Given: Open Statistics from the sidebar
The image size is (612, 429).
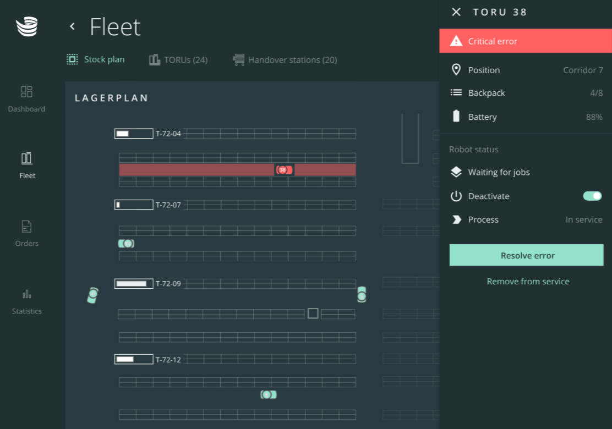Looking at the screenshot, I should pos(26,301).
